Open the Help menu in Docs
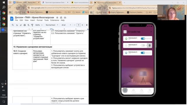The height and width of the screenshot is (105, 187). pyautogui.click(x=63, y=20)
